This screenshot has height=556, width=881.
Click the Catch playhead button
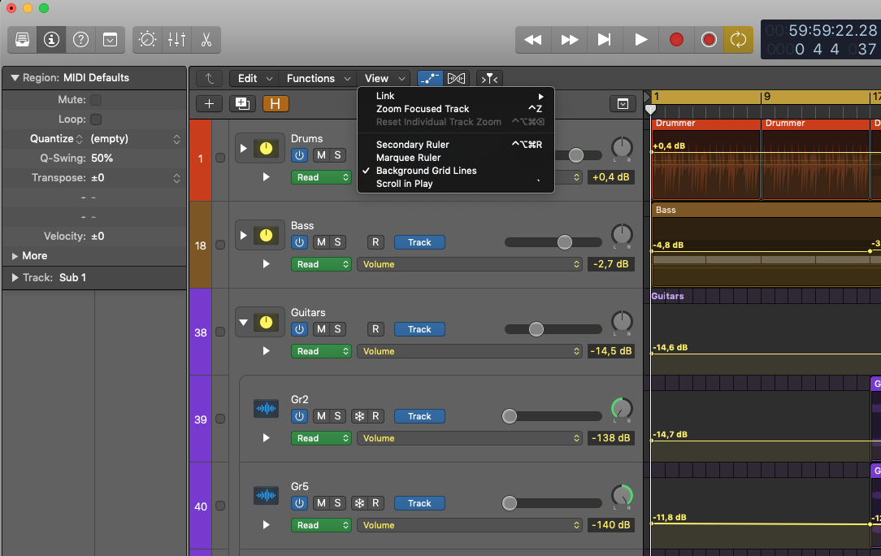point(489,78)
